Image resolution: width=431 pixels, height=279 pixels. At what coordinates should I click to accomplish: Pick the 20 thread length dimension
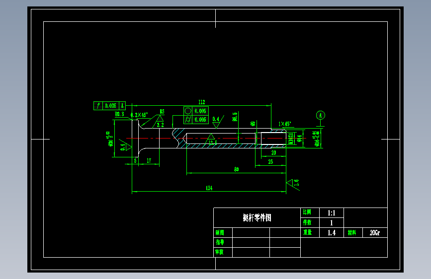[273, 153]
